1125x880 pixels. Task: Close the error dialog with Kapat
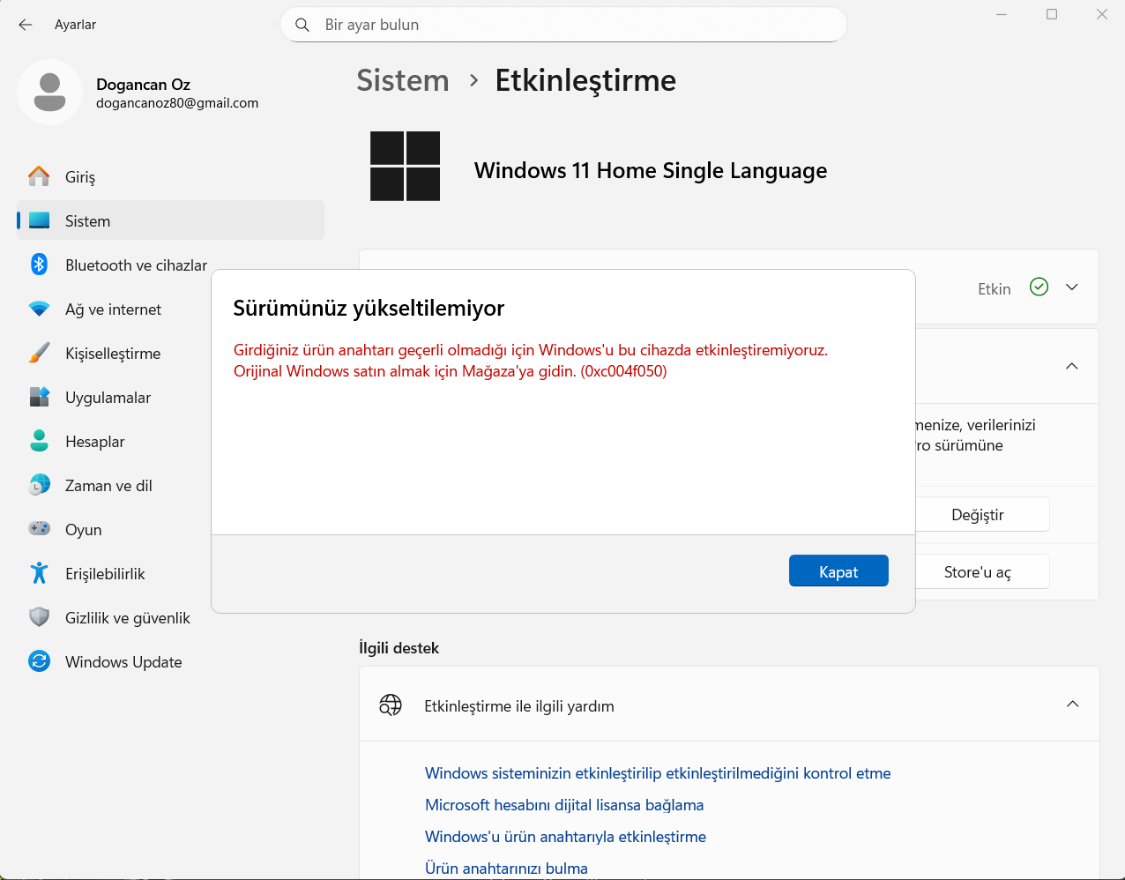pyautogui.click(x=838, y=571)
